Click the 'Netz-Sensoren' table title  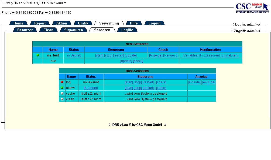point(137,44)
